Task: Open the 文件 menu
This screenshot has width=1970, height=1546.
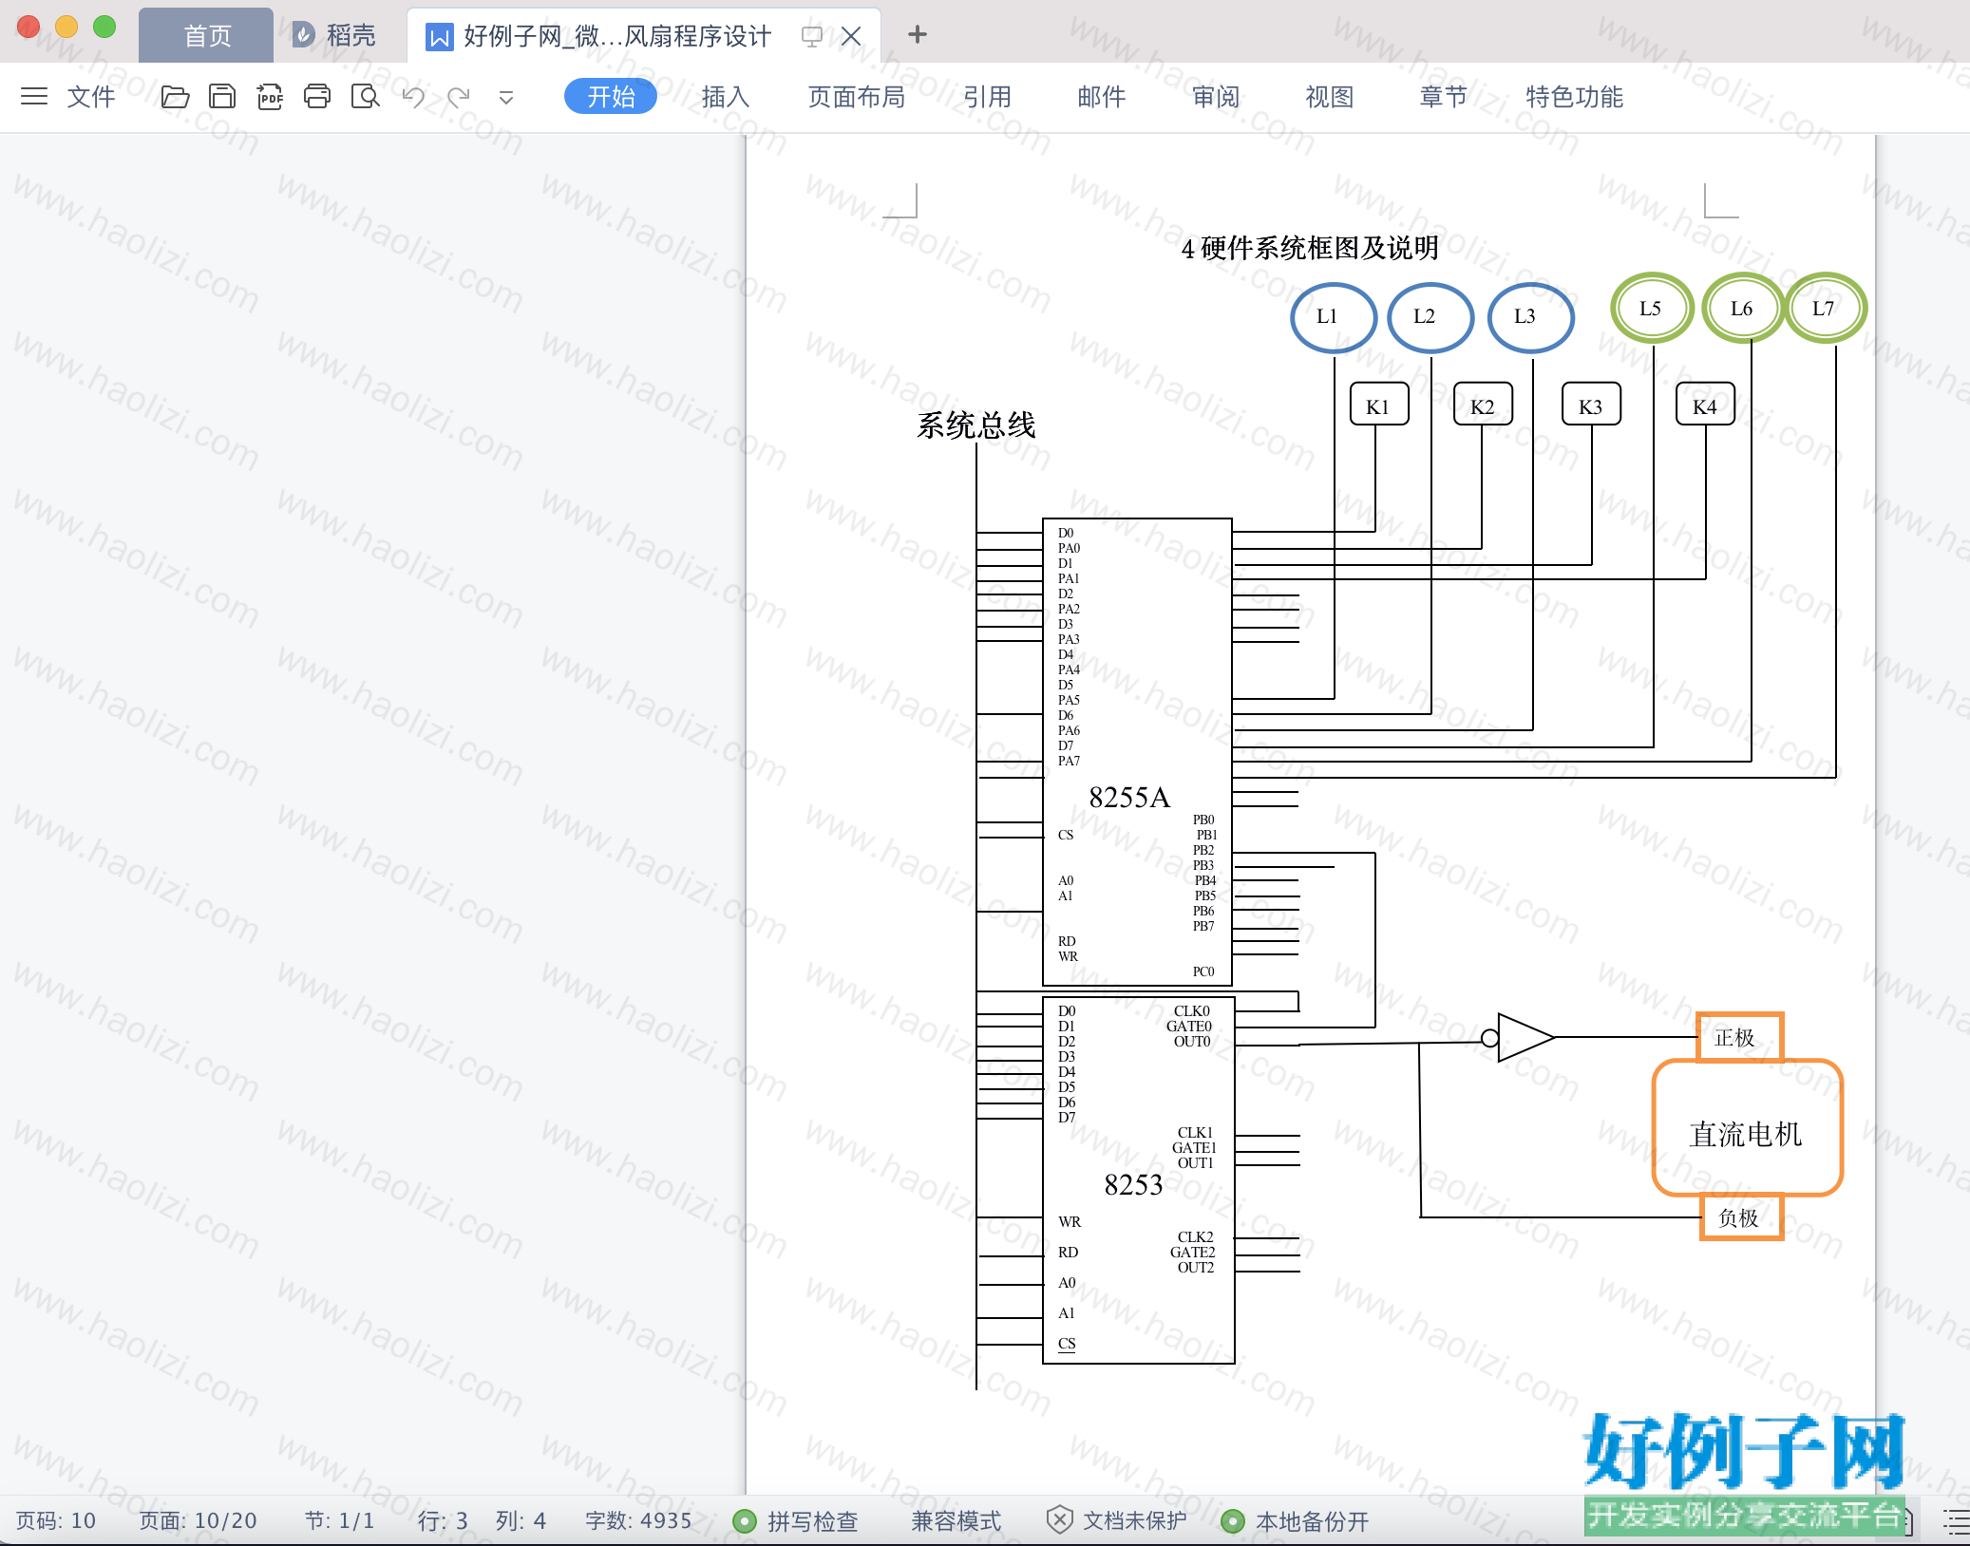Action: pos(91,96)
